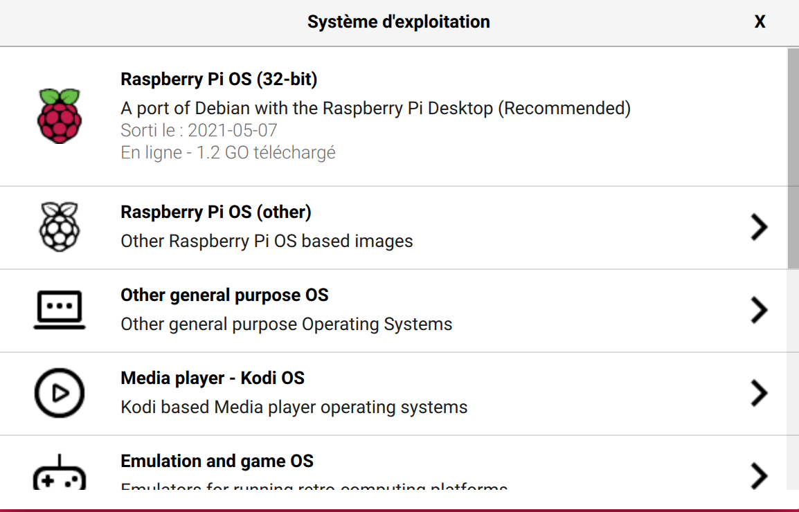Click the Raspberry Pi OS (32-bit) raspberry icon
Screen dimensions: 799x512
pos(60,116)
